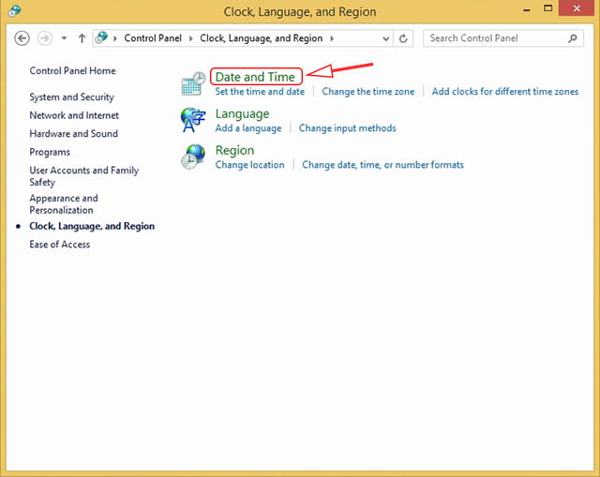Click Change the time zone
This screenshot has height=477, width=600.
pos(368,92)
